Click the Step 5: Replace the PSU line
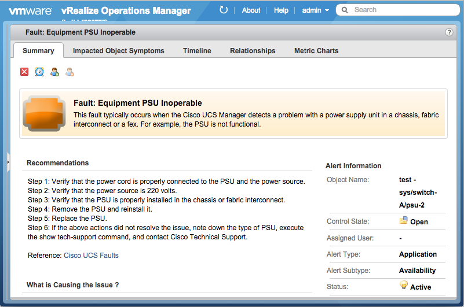Image resolution: width=464 pixels, height=307 pixels. coord(67,219)
